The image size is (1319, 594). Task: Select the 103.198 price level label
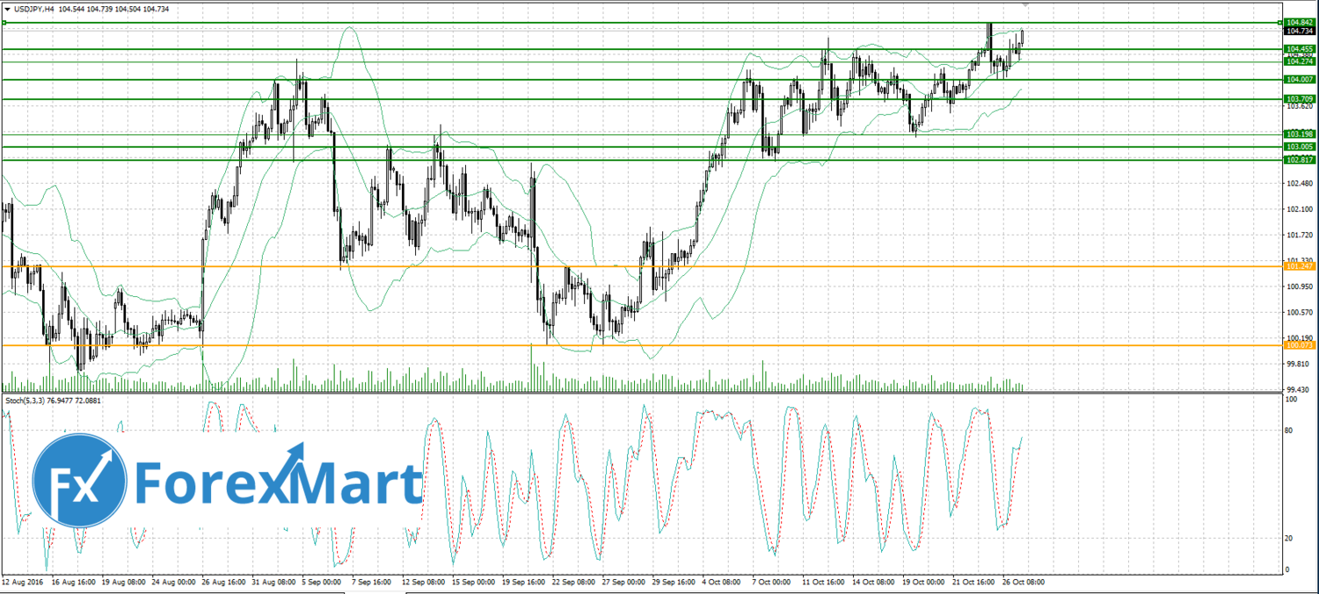1299,134
